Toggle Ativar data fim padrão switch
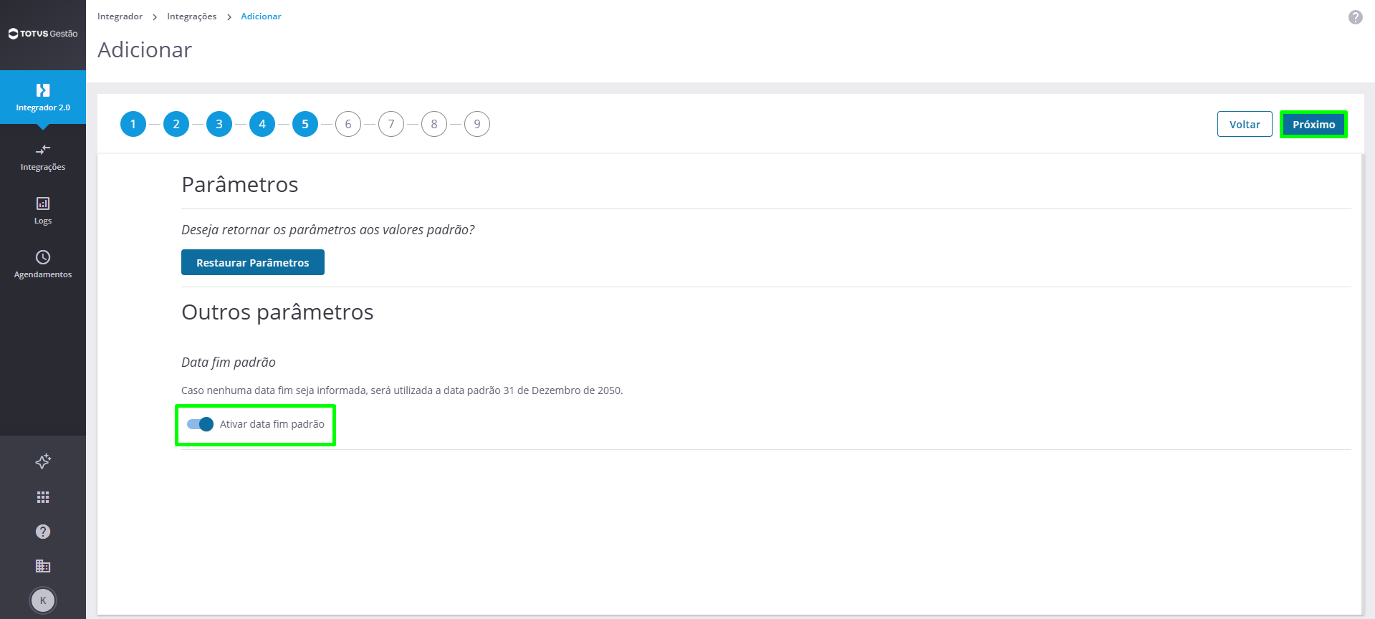The image size is (1375, 619). [x=200, y=424]
